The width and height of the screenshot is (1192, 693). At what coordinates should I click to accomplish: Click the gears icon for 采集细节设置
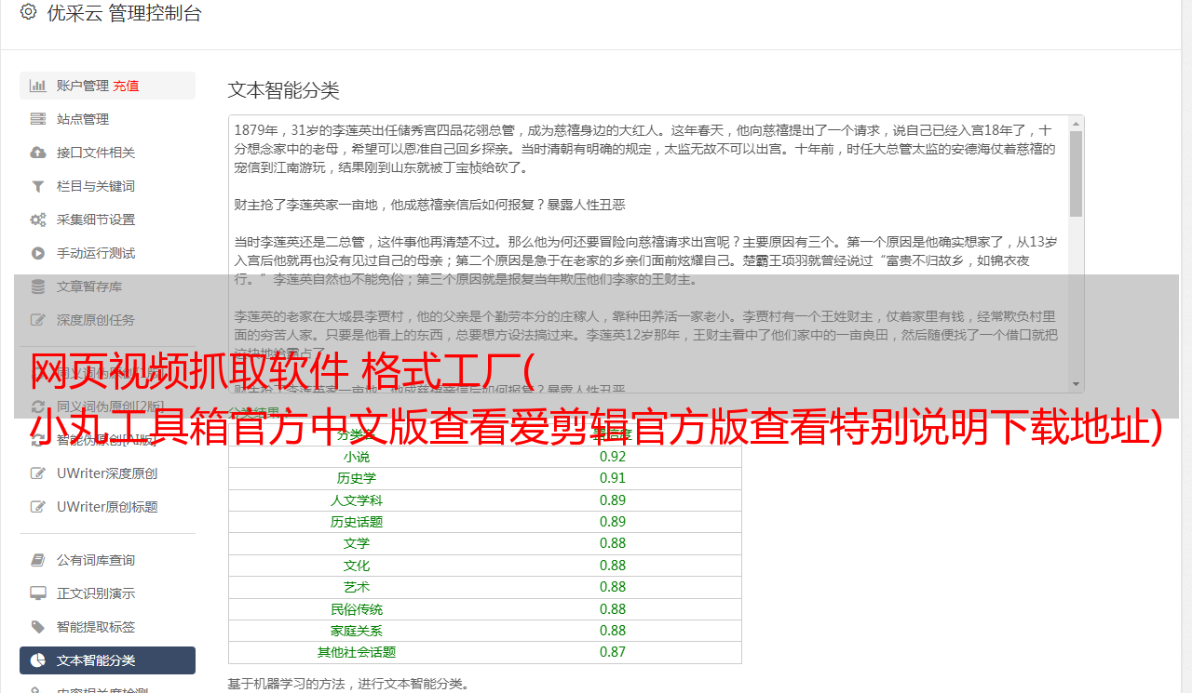click(38, 220)
